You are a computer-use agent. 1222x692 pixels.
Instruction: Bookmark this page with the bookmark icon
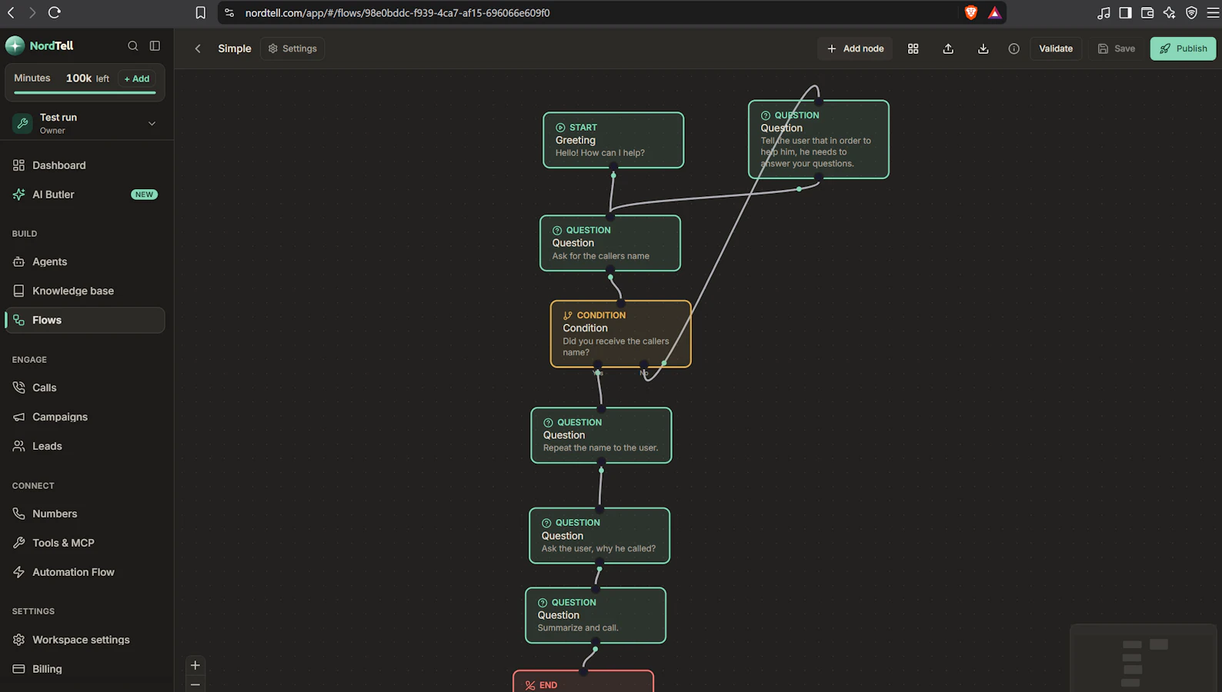(x=201, y=12)
